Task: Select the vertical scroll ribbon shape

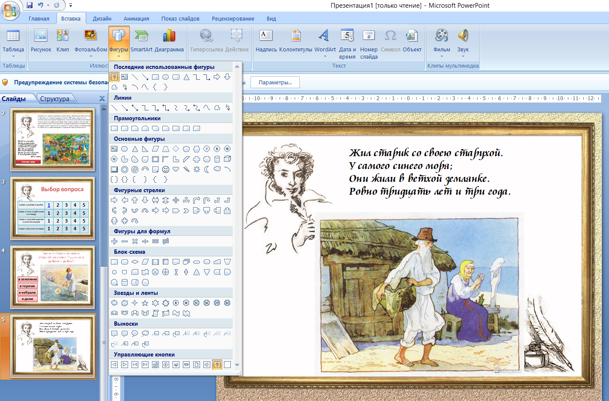Action: (x=155, y=313)
